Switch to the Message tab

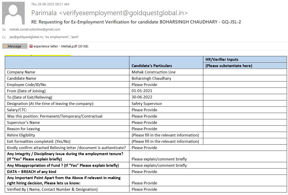(x=15, y=46)
